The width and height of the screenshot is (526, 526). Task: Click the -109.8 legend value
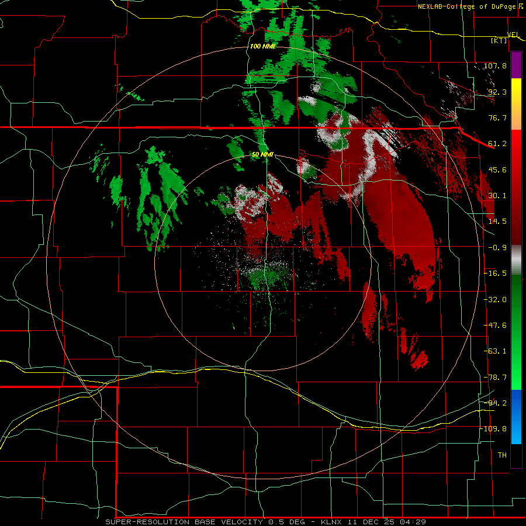[494, 429]
